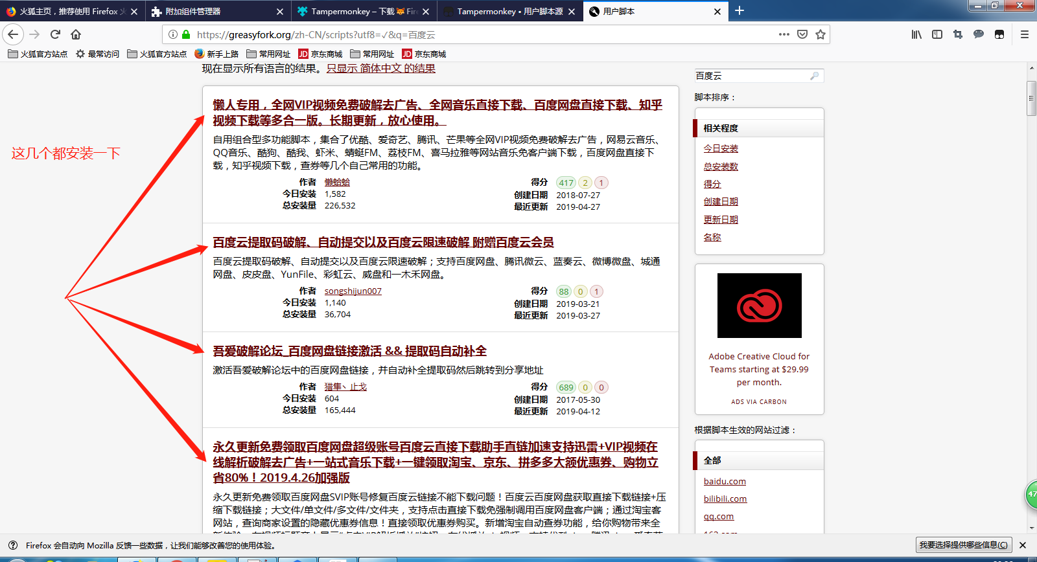
Task: Click the page vertical scrollbar thumb
Action: tap(1031, 98)
